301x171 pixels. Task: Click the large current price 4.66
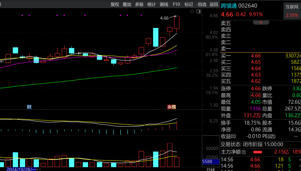point(227,14)
